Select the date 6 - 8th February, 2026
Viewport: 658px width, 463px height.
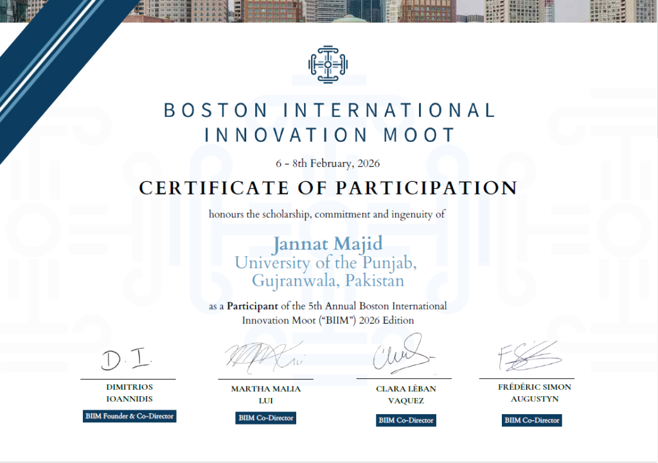click(328, 163)
